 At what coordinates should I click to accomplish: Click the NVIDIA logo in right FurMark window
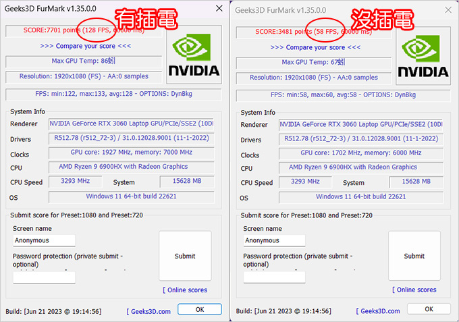point(423,56)
